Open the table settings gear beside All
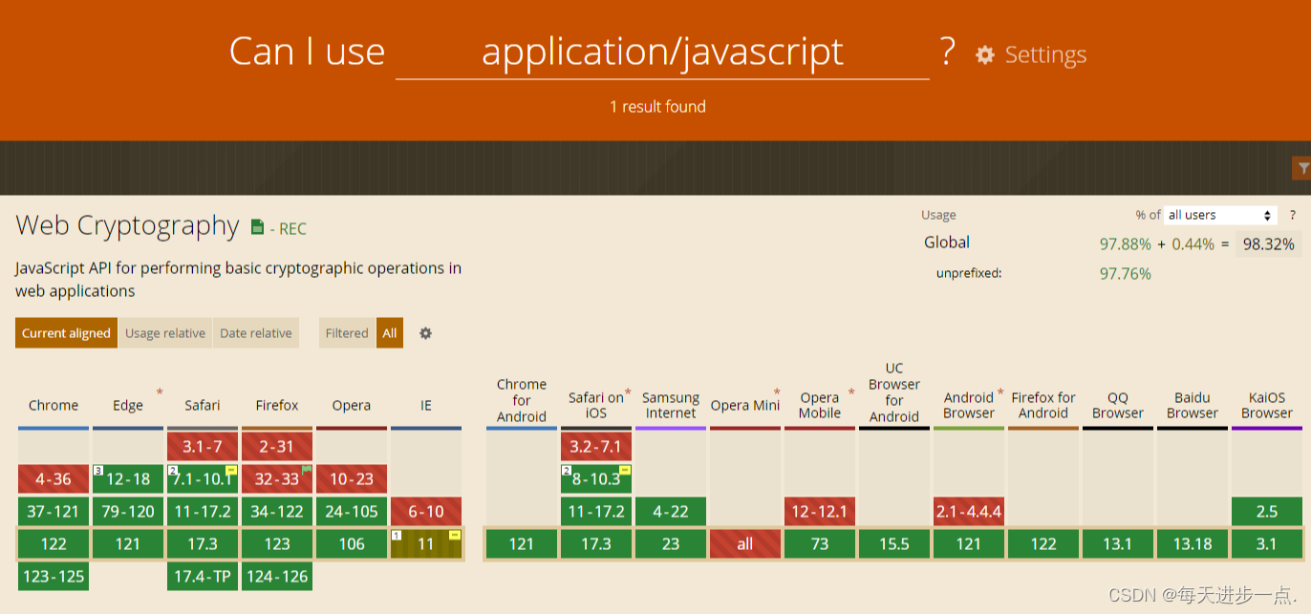This screenshot has width=1311, height=614. click(425, 333)
